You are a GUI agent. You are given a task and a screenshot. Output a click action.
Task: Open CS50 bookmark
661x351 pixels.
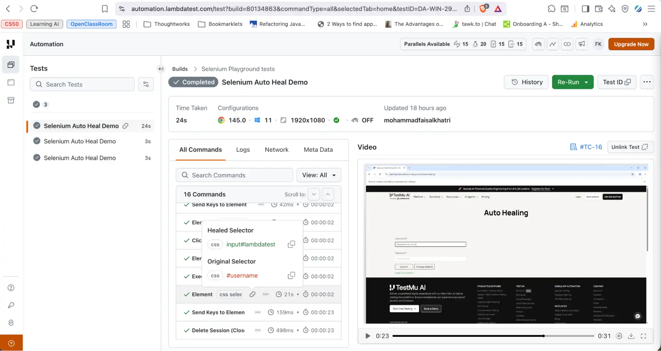12,24
